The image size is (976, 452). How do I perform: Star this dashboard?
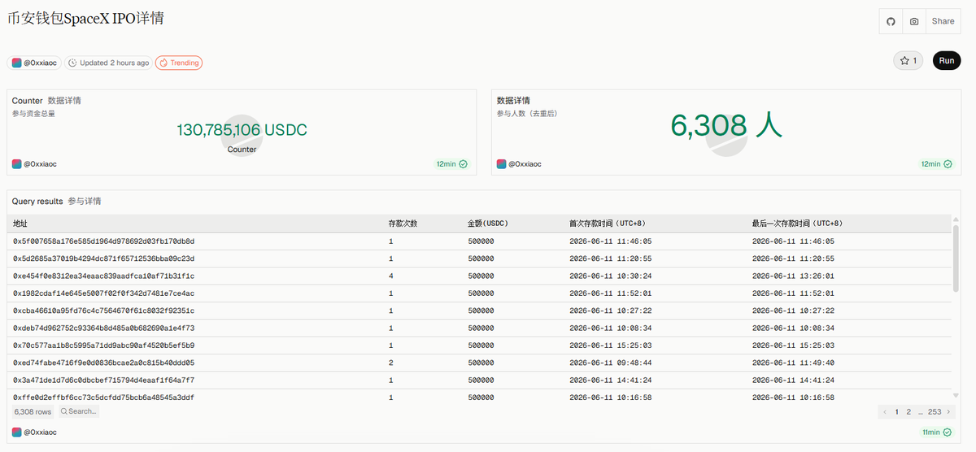pos(908,61)
